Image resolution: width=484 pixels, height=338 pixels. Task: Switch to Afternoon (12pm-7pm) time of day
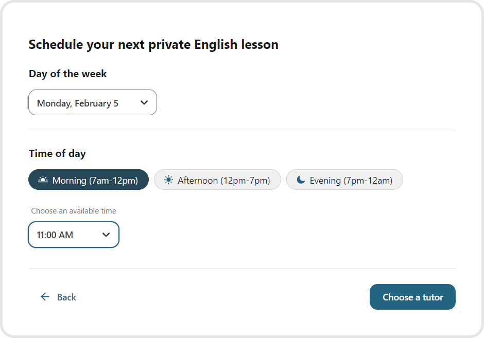coord(217,180)
